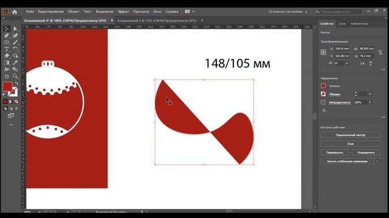Select the Type tool
Viewport: 389px width, 218px height.
(7, 49)
